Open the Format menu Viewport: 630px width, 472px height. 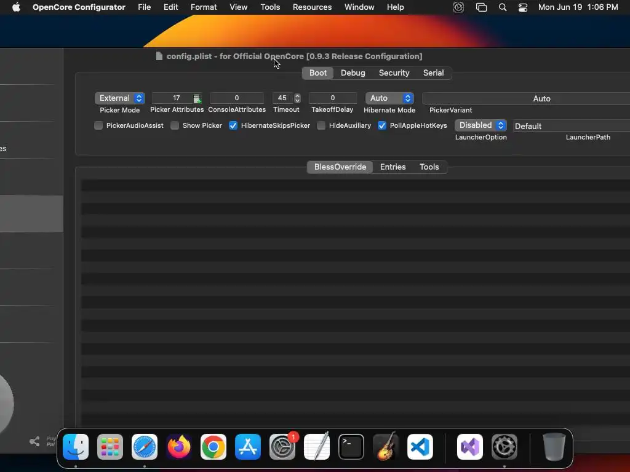204,7
